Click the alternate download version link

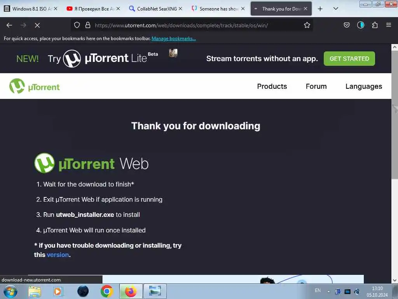coord(58,255)
